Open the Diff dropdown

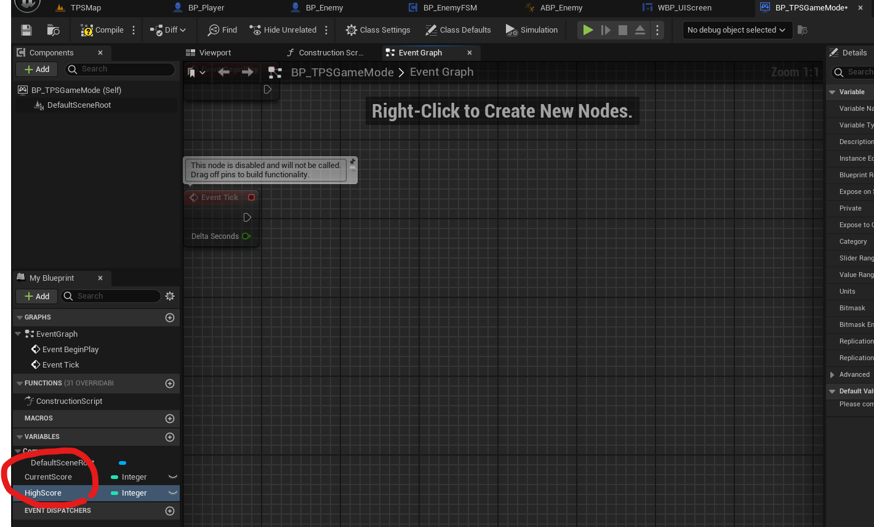pyautogui.click(x=168, y=30)
